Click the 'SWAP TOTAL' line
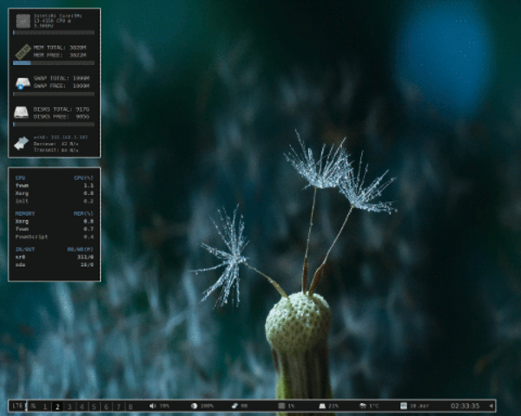 point(62,78)
